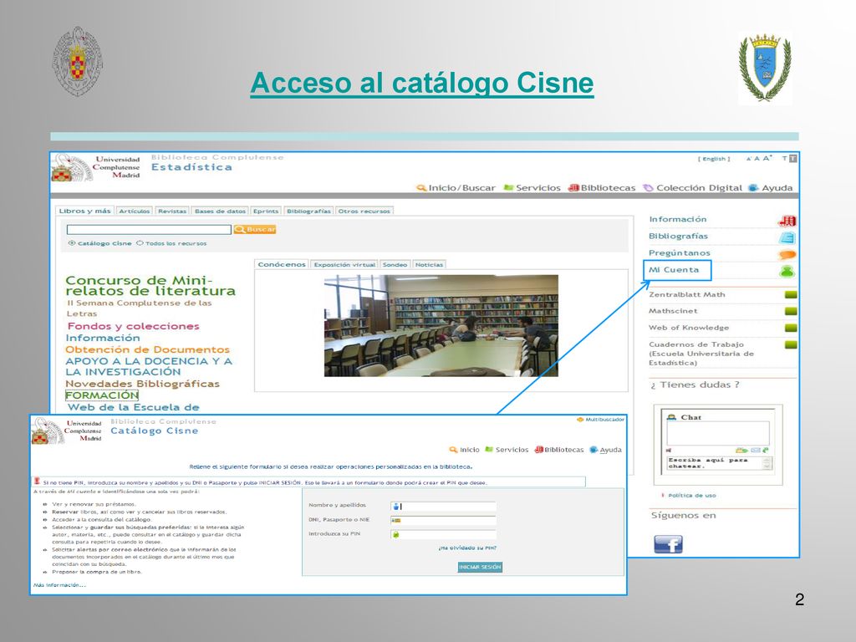Click the catalog search text field

click(x=149, y=229)
